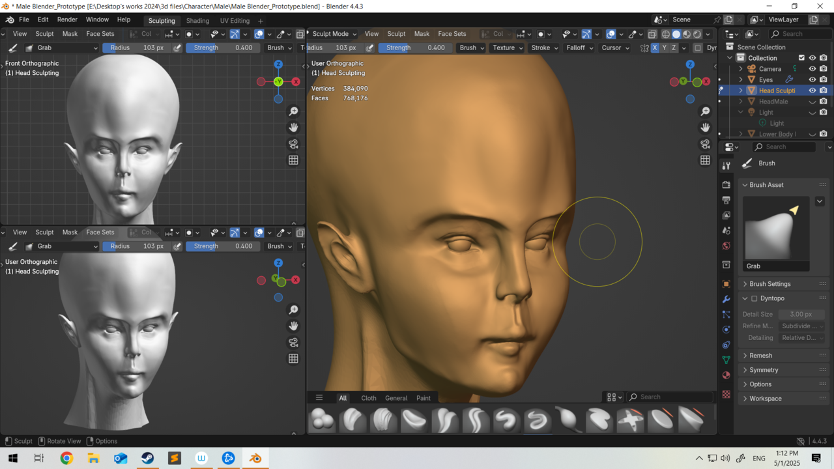Screen dimensions: 834x469
Task: Click the zoom magnifier in main viewport
Action: pos(705,112)
